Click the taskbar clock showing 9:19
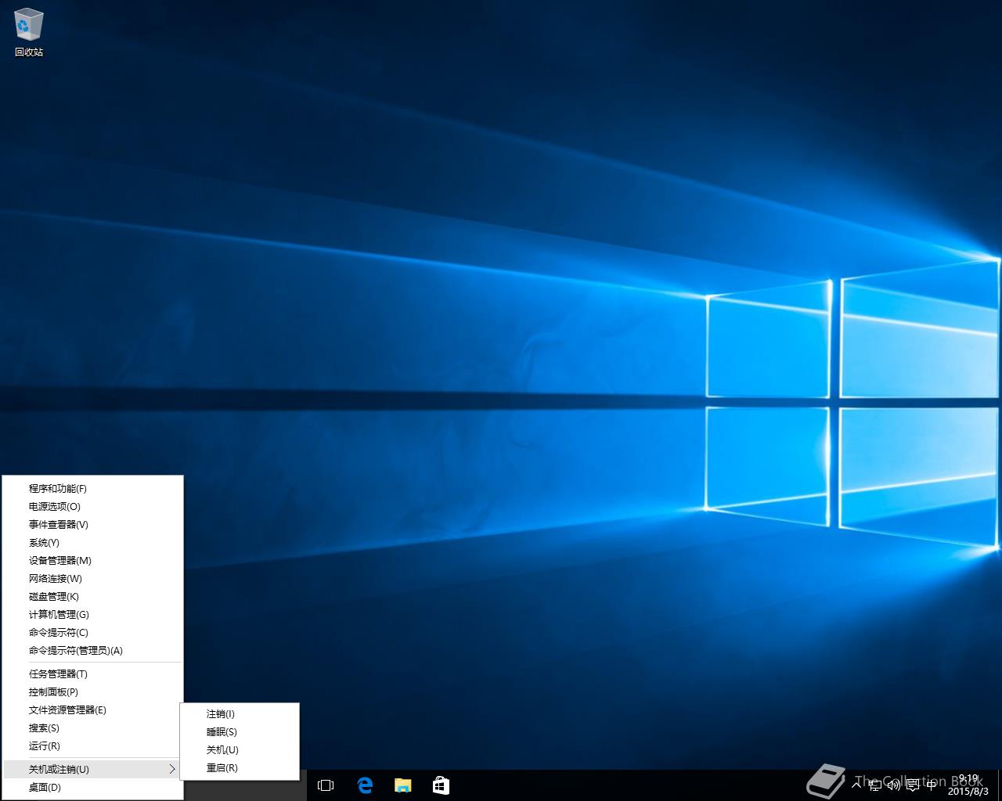Image resolution: width=1002 pixels, height=801 pixels. coord(968,785)
